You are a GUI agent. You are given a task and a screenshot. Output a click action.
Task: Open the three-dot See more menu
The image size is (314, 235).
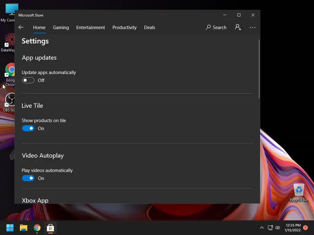(x=253, y=27)
